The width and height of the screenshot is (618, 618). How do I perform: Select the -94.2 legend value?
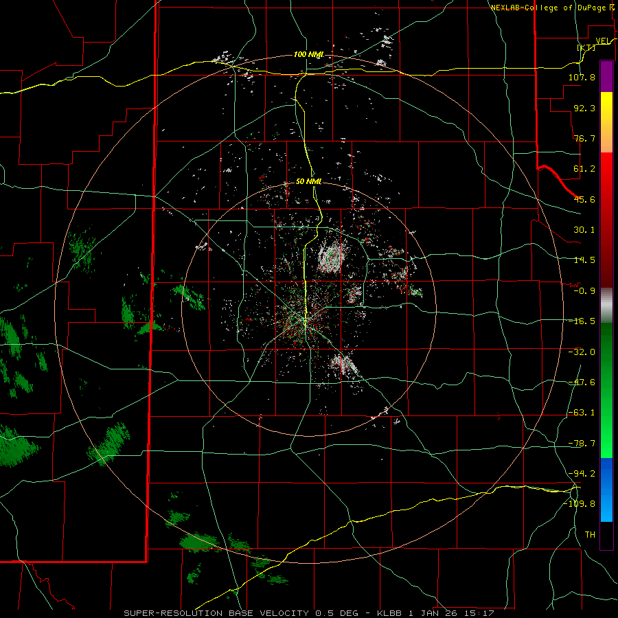pyautogui.click(x=582, y=473)
